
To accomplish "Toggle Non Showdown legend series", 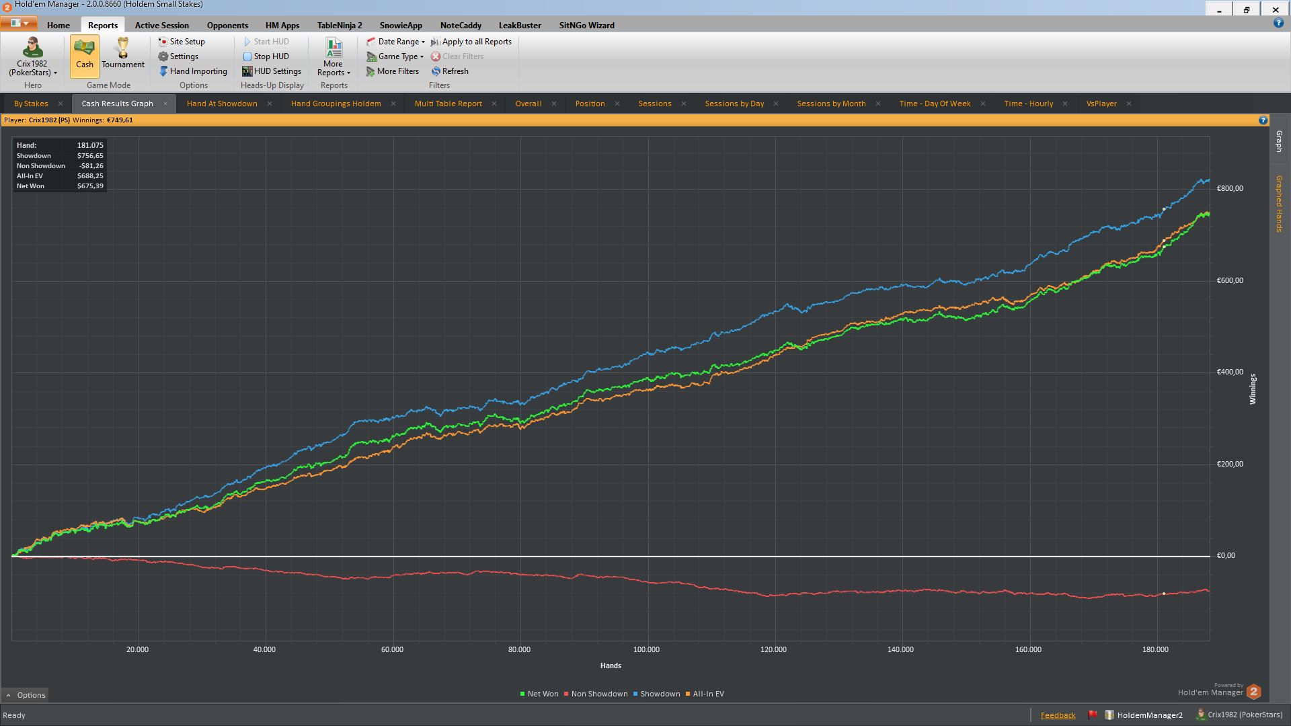I will pyautogui.click(x=596, y=694).
